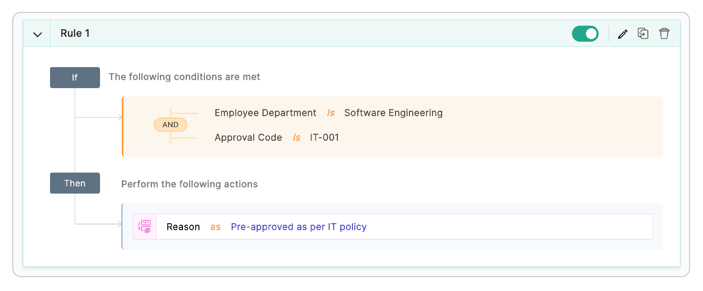Click the Is operator after Approval Code

(x=296, y=137)
